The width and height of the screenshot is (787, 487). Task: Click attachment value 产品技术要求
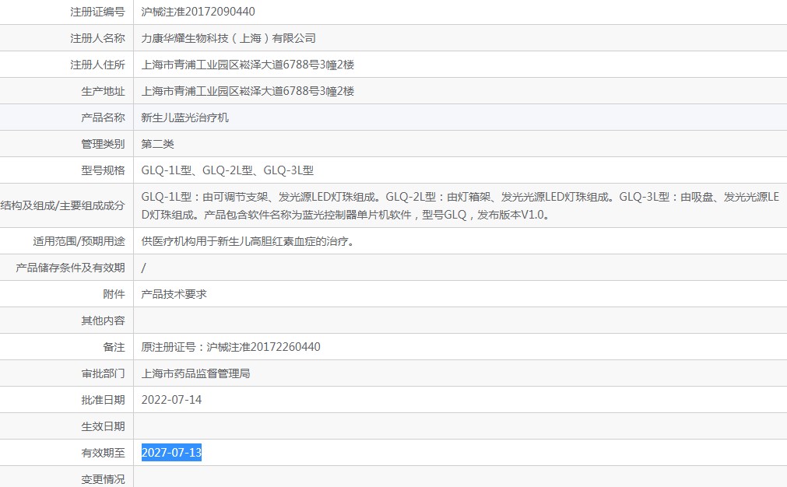pyautogui.click(x=174, y=294)
